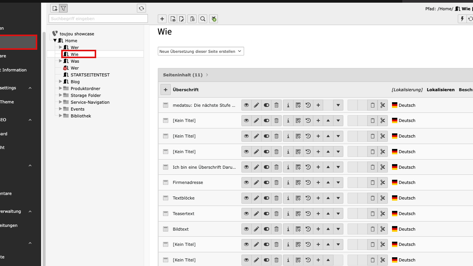
Task: Click the filter icon above the page tree
Action: click(x=63, y=8)
